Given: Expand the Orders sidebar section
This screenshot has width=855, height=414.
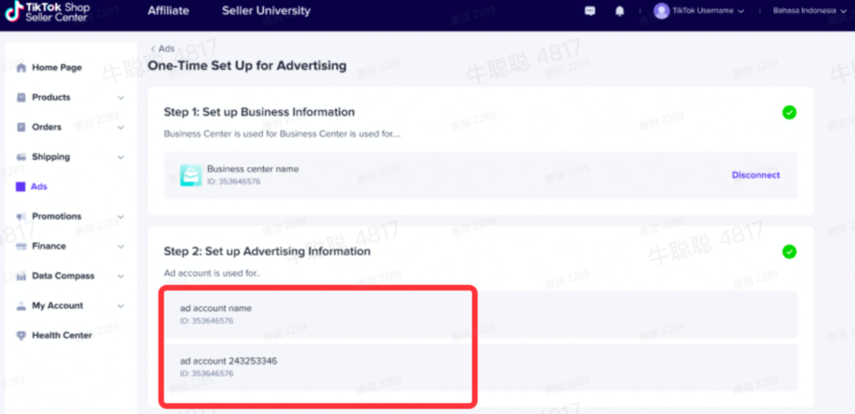Looking at the screenshot, I should 120,128.
